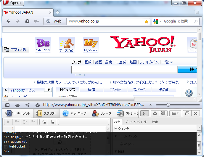Open the スクリプト Dragonfly tab
The width and height of the screenshot is (204, 157).
point(46,113)
